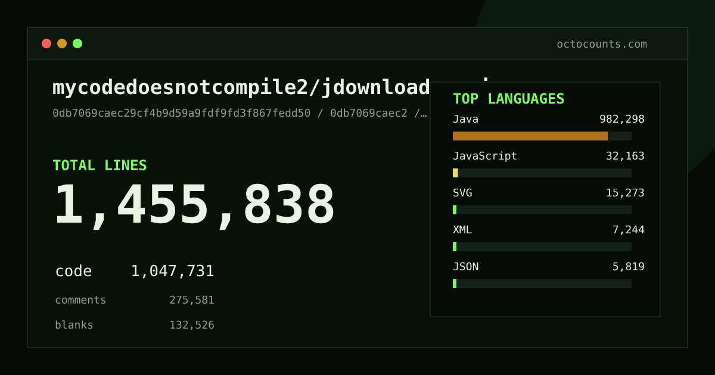Click the TOP LANGUAGES heading
Screen dimensions: 715x375
(x=508, y=99)
